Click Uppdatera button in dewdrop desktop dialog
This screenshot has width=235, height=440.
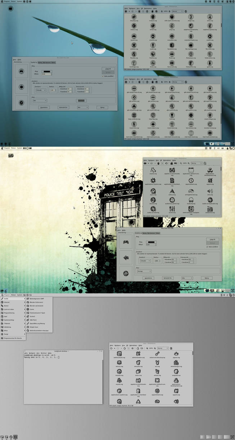(x=44, y=107)
